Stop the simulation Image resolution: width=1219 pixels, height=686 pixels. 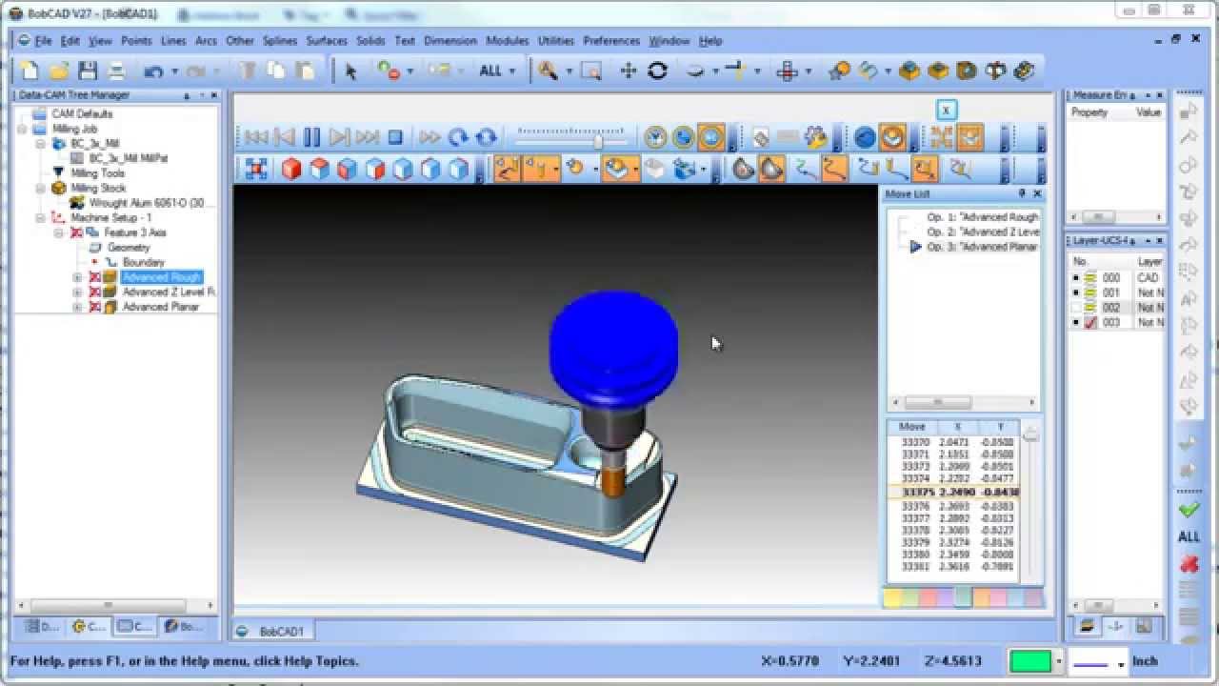[395, 137]
